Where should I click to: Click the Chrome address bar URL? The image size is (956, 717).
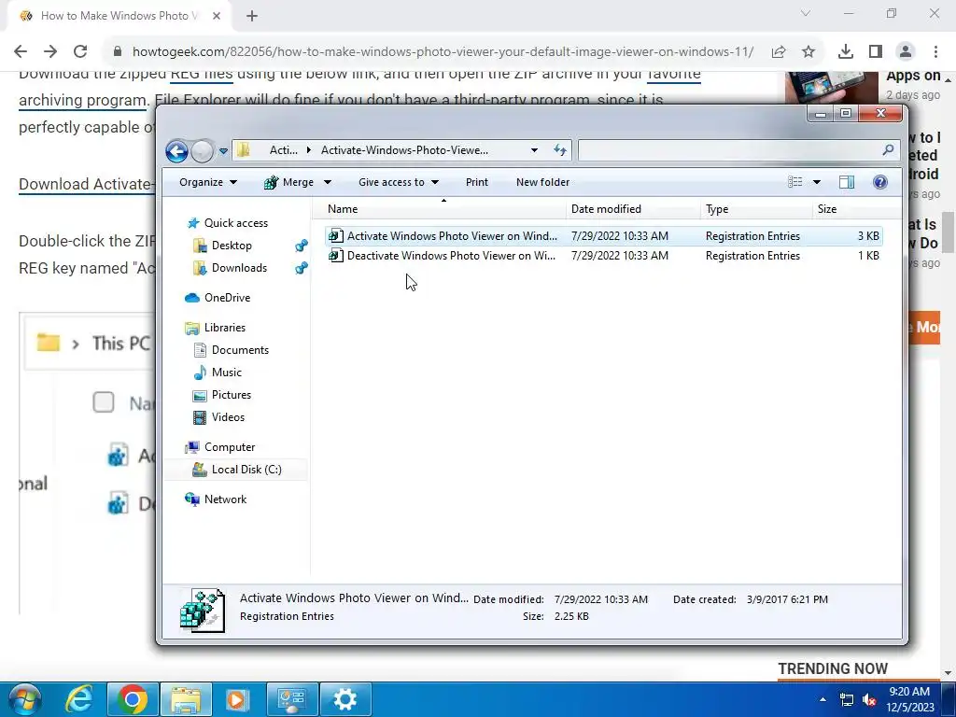(x=443, y=52)
